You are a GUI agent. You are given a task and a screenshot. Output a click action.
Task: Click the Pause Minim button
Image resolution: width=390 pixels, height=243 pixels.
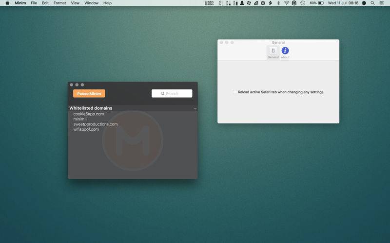click(x=89, y=93)
